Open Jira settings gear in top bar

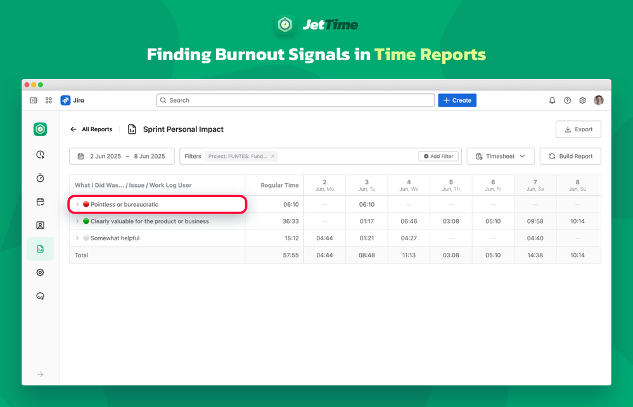pos(582,100)
